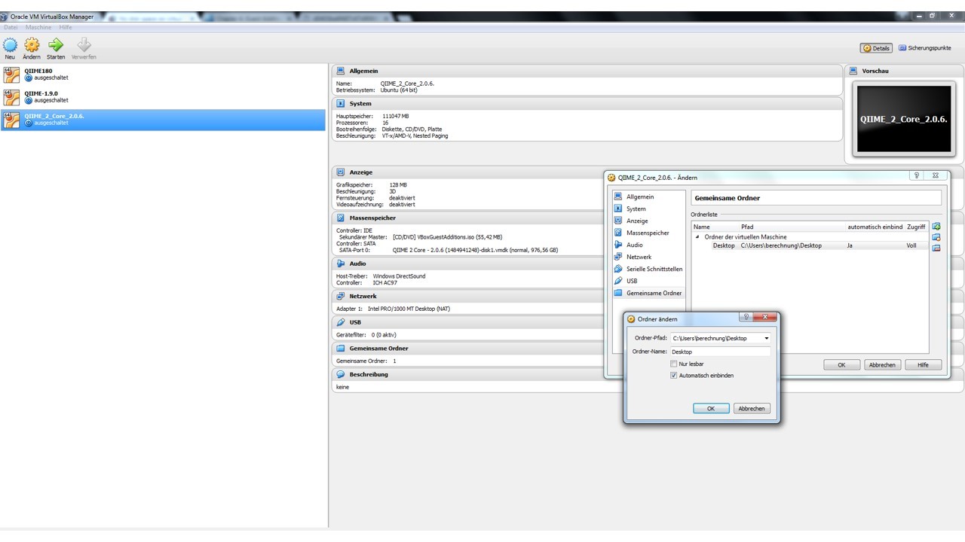Click the Pfad column header
965x542 pixels.
747,227
